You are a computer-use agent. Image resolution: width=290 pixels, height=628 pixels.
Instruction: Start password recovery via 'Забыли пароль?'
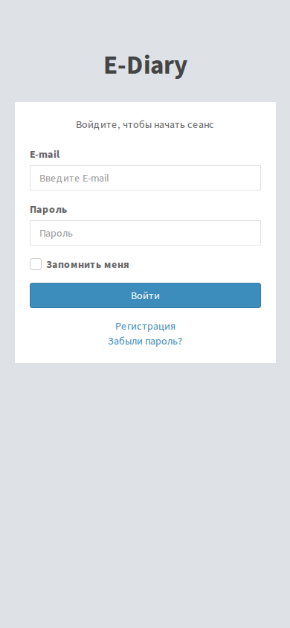[145, 342]
